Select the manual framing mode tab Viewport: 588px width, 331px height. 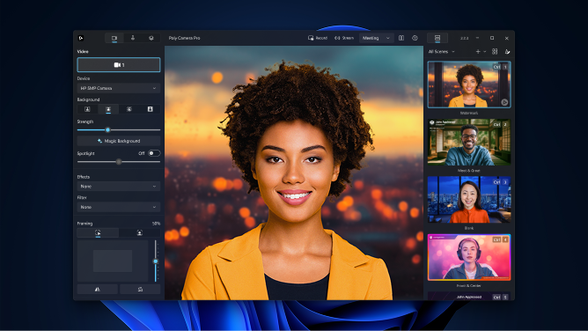pos(139,232)
